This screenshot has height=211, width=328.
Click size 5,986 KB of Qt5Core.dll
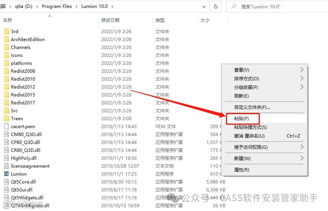[216, 182]
